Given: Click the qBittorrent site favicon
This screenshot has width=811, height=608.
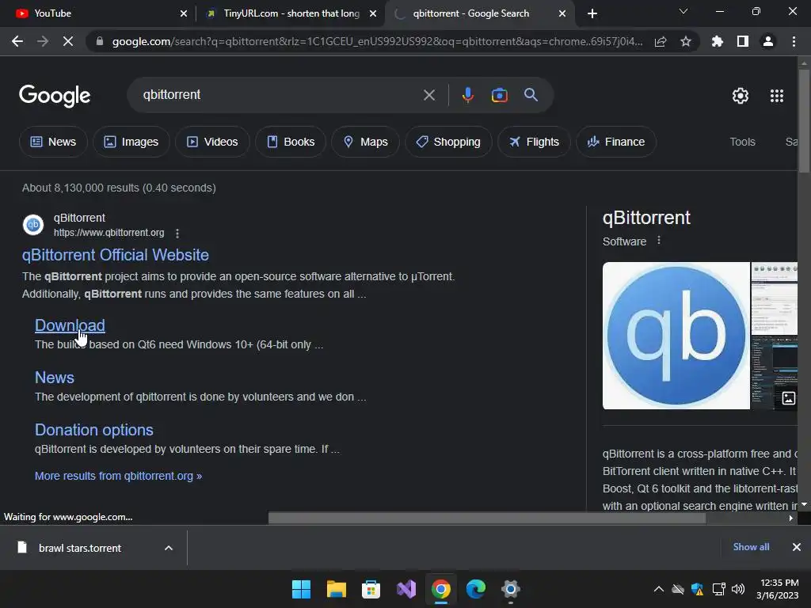Looking at the screenshot, I should click(33, 225).
